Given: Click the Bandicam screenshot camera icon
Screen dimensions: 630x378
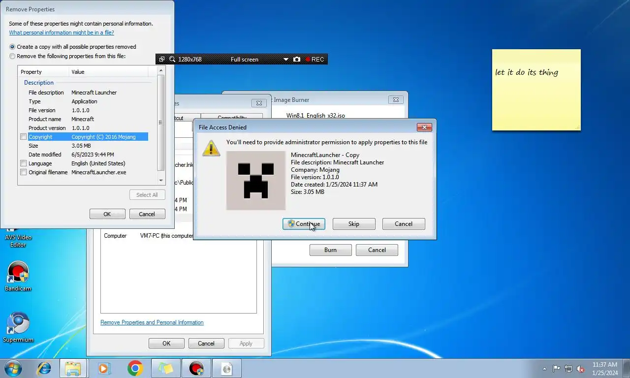Looking at the screenshot, I should (296, 59).
